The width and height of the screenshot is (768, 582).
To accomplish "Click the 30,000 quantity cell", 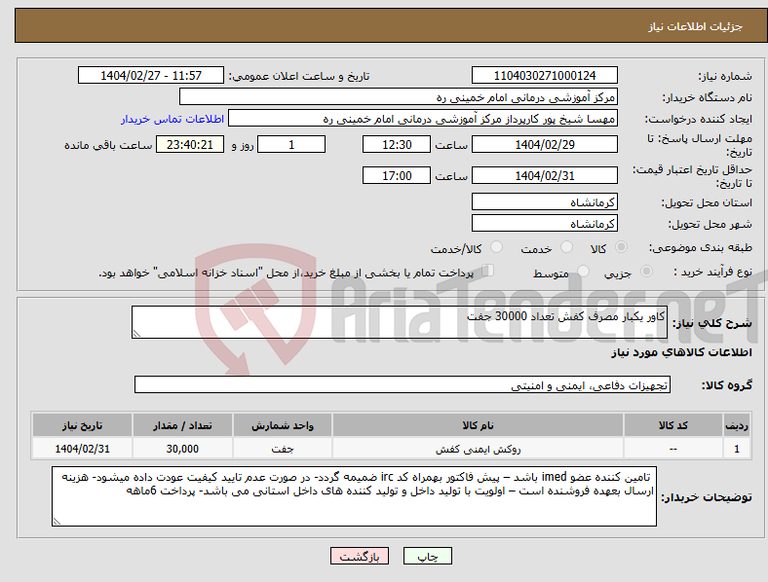I will (x=182, y=449).
